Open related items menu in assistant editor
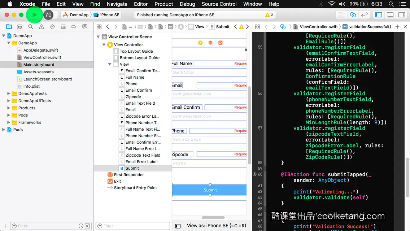This screenshot has height=231, width=410. [x=258, y=27]
